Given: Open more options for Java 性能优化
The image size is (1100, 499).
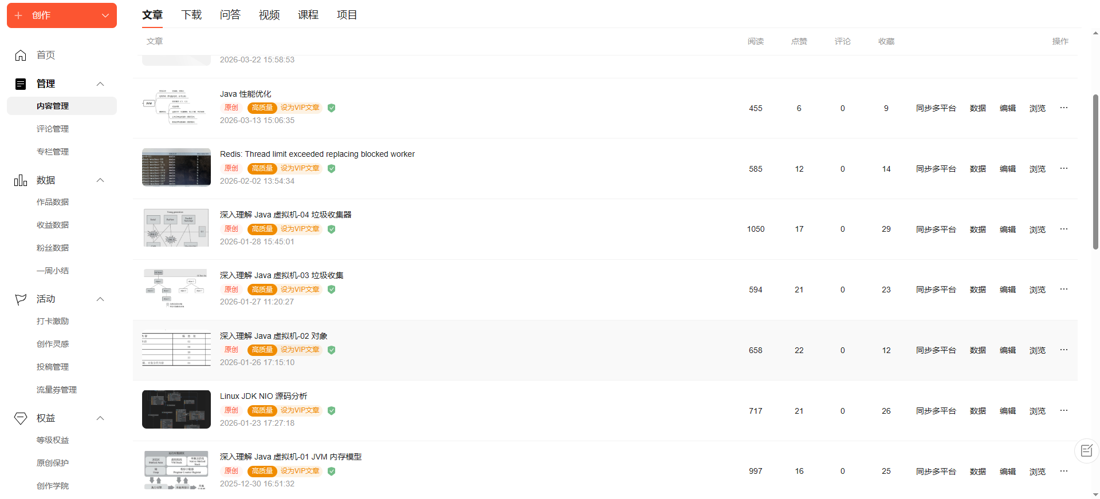Looking at the screenshot, I should (x=1064, y=108).
